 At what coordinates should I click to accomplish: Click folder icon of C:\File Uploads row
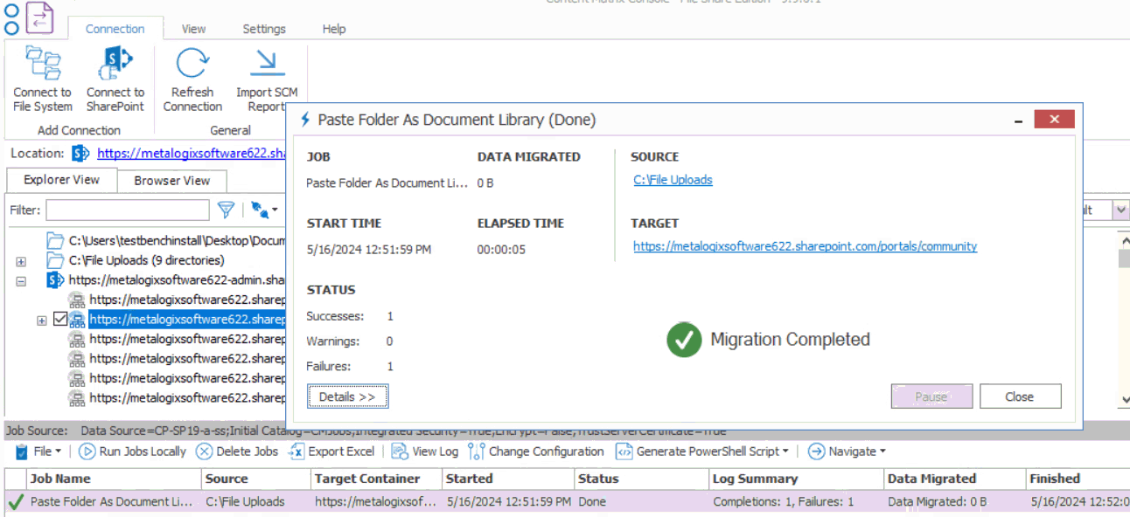pyautogui.click(x=55, y=260)
